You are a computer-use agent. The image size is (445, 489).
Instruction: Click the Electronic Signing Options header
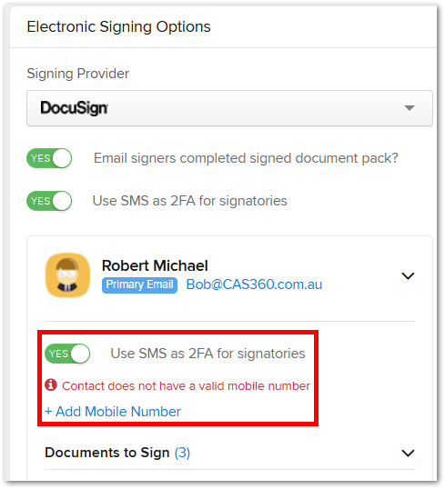click(118, 27)
